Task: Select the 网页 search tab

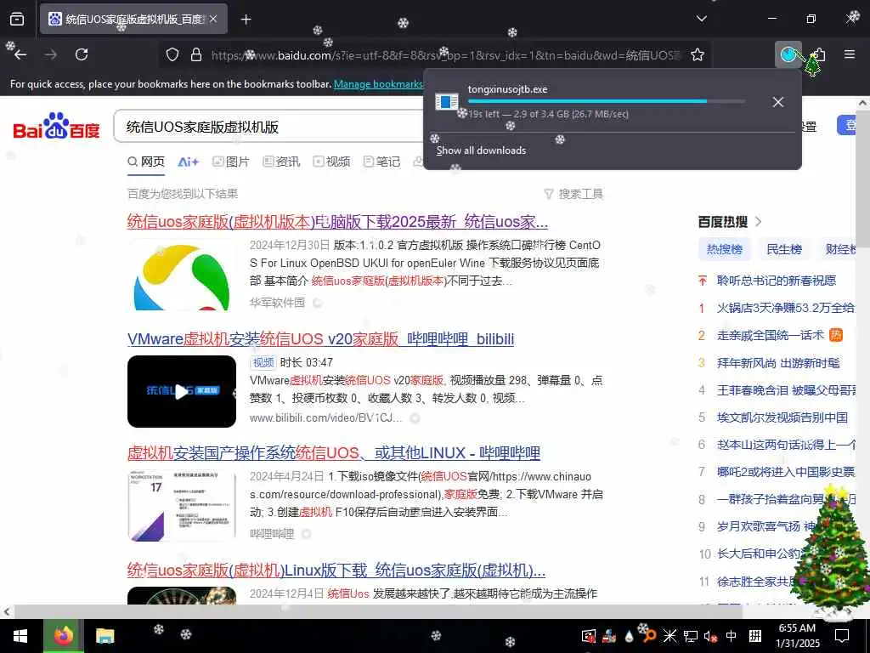Action: (146, 162)
